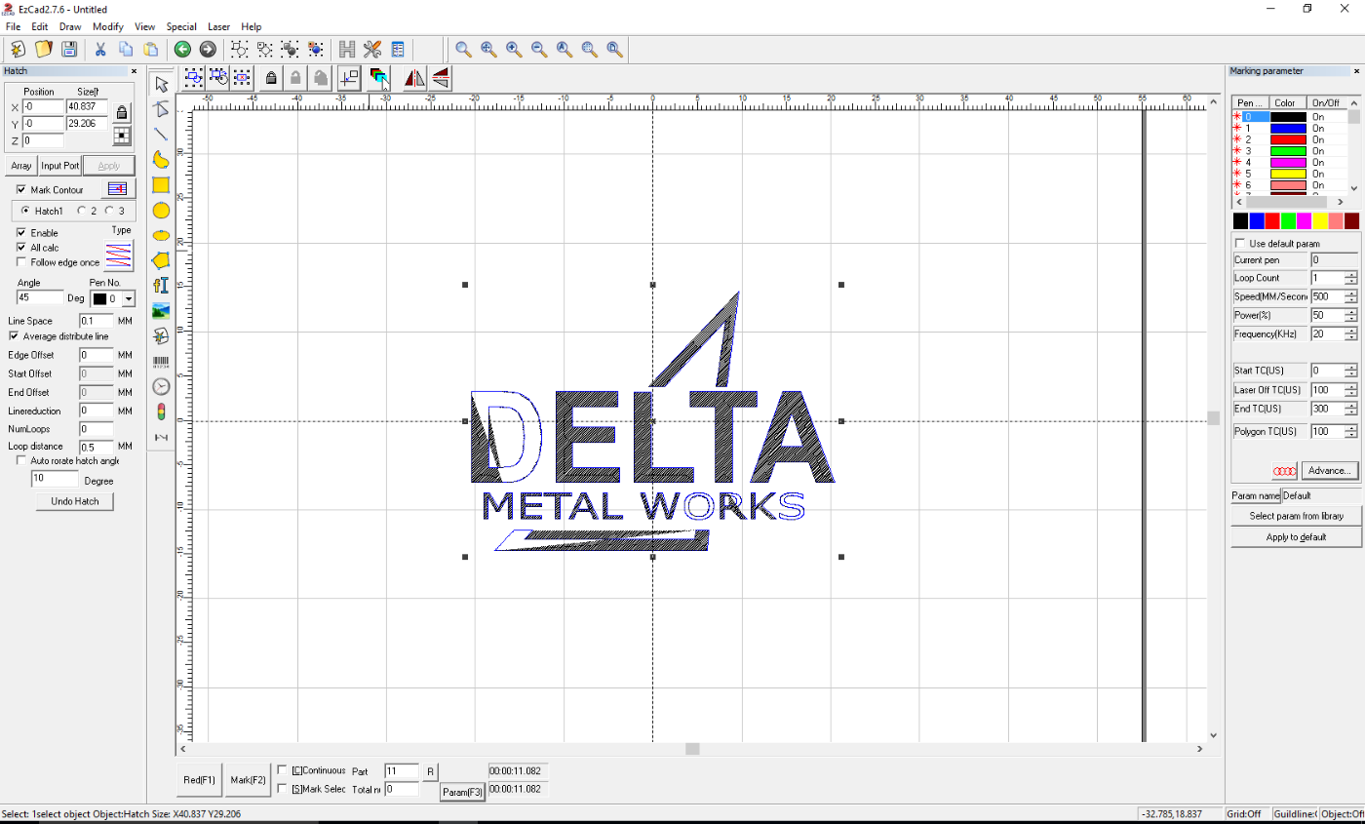Click the pen list scroll down arrow
The height and width of the screenshot is (824, 1365).
1353,188
